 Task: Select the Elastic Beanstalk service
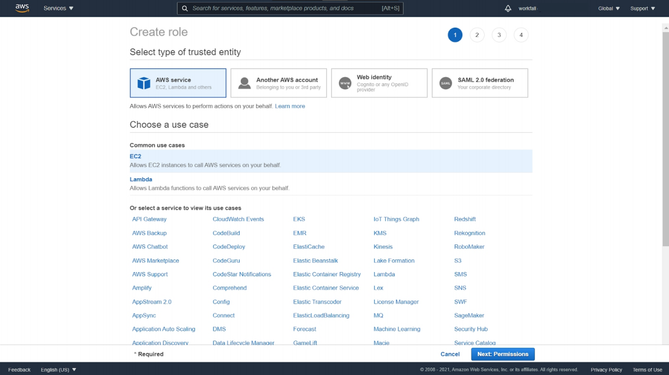click(x=316, y=261)
